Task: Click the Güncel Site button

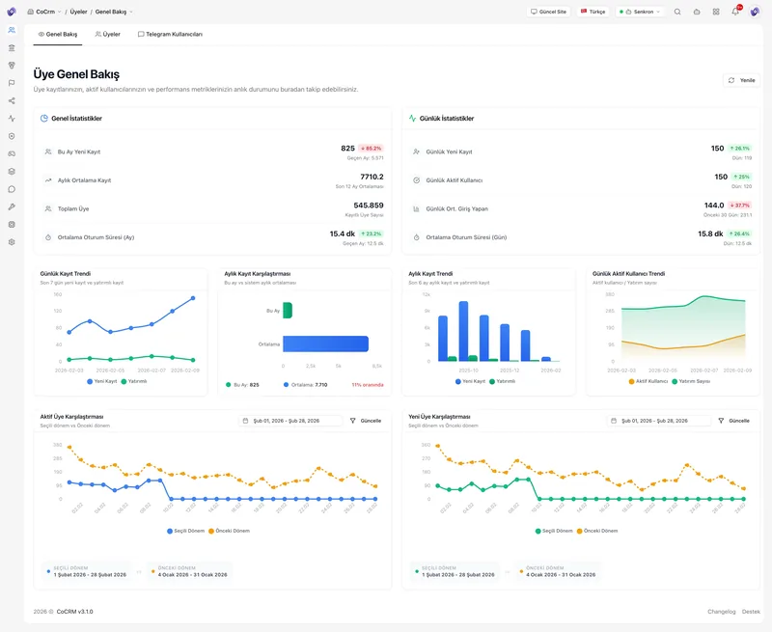Action: click(x=548, y=12)
